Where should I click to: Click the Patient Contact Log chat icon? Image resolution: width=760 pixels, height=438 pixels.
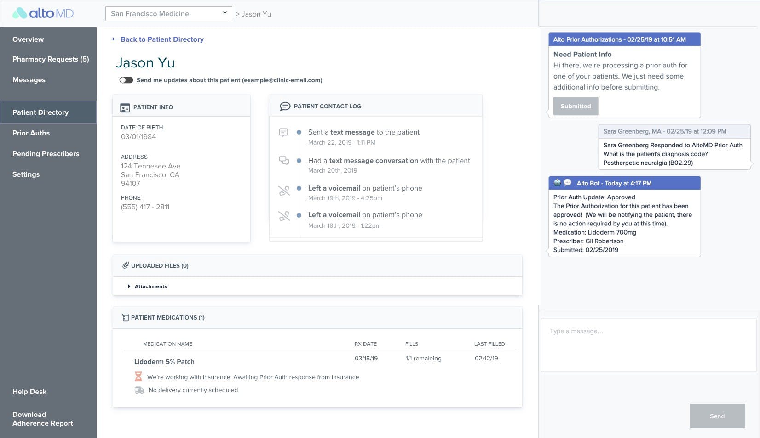pos(285,107)
